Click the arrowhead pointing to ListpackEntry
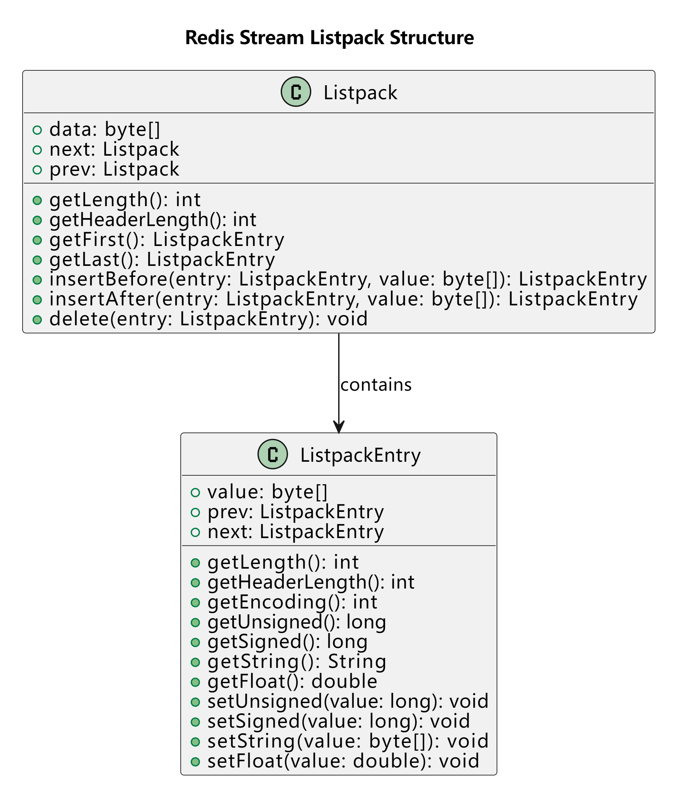Image resolution: width=679 pixels, height=798 pixels. 339,427
